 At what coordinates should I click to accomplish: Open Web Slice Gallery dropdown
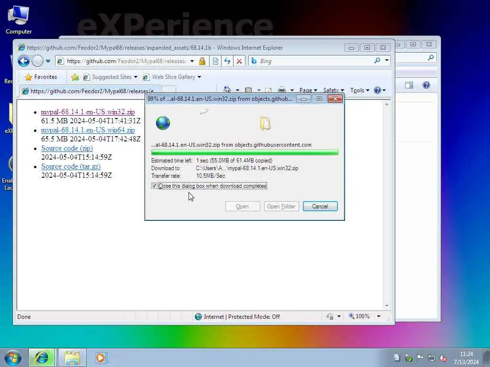coord(172,77)
